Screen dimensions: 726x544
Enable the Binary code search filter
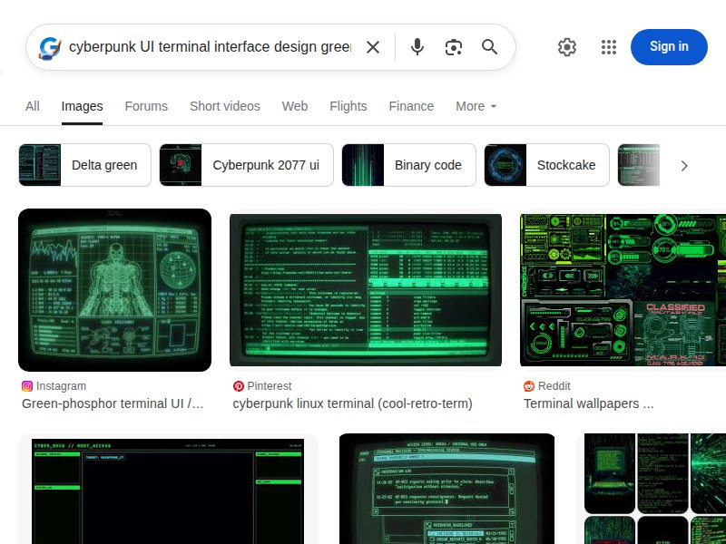coord(406,165)
